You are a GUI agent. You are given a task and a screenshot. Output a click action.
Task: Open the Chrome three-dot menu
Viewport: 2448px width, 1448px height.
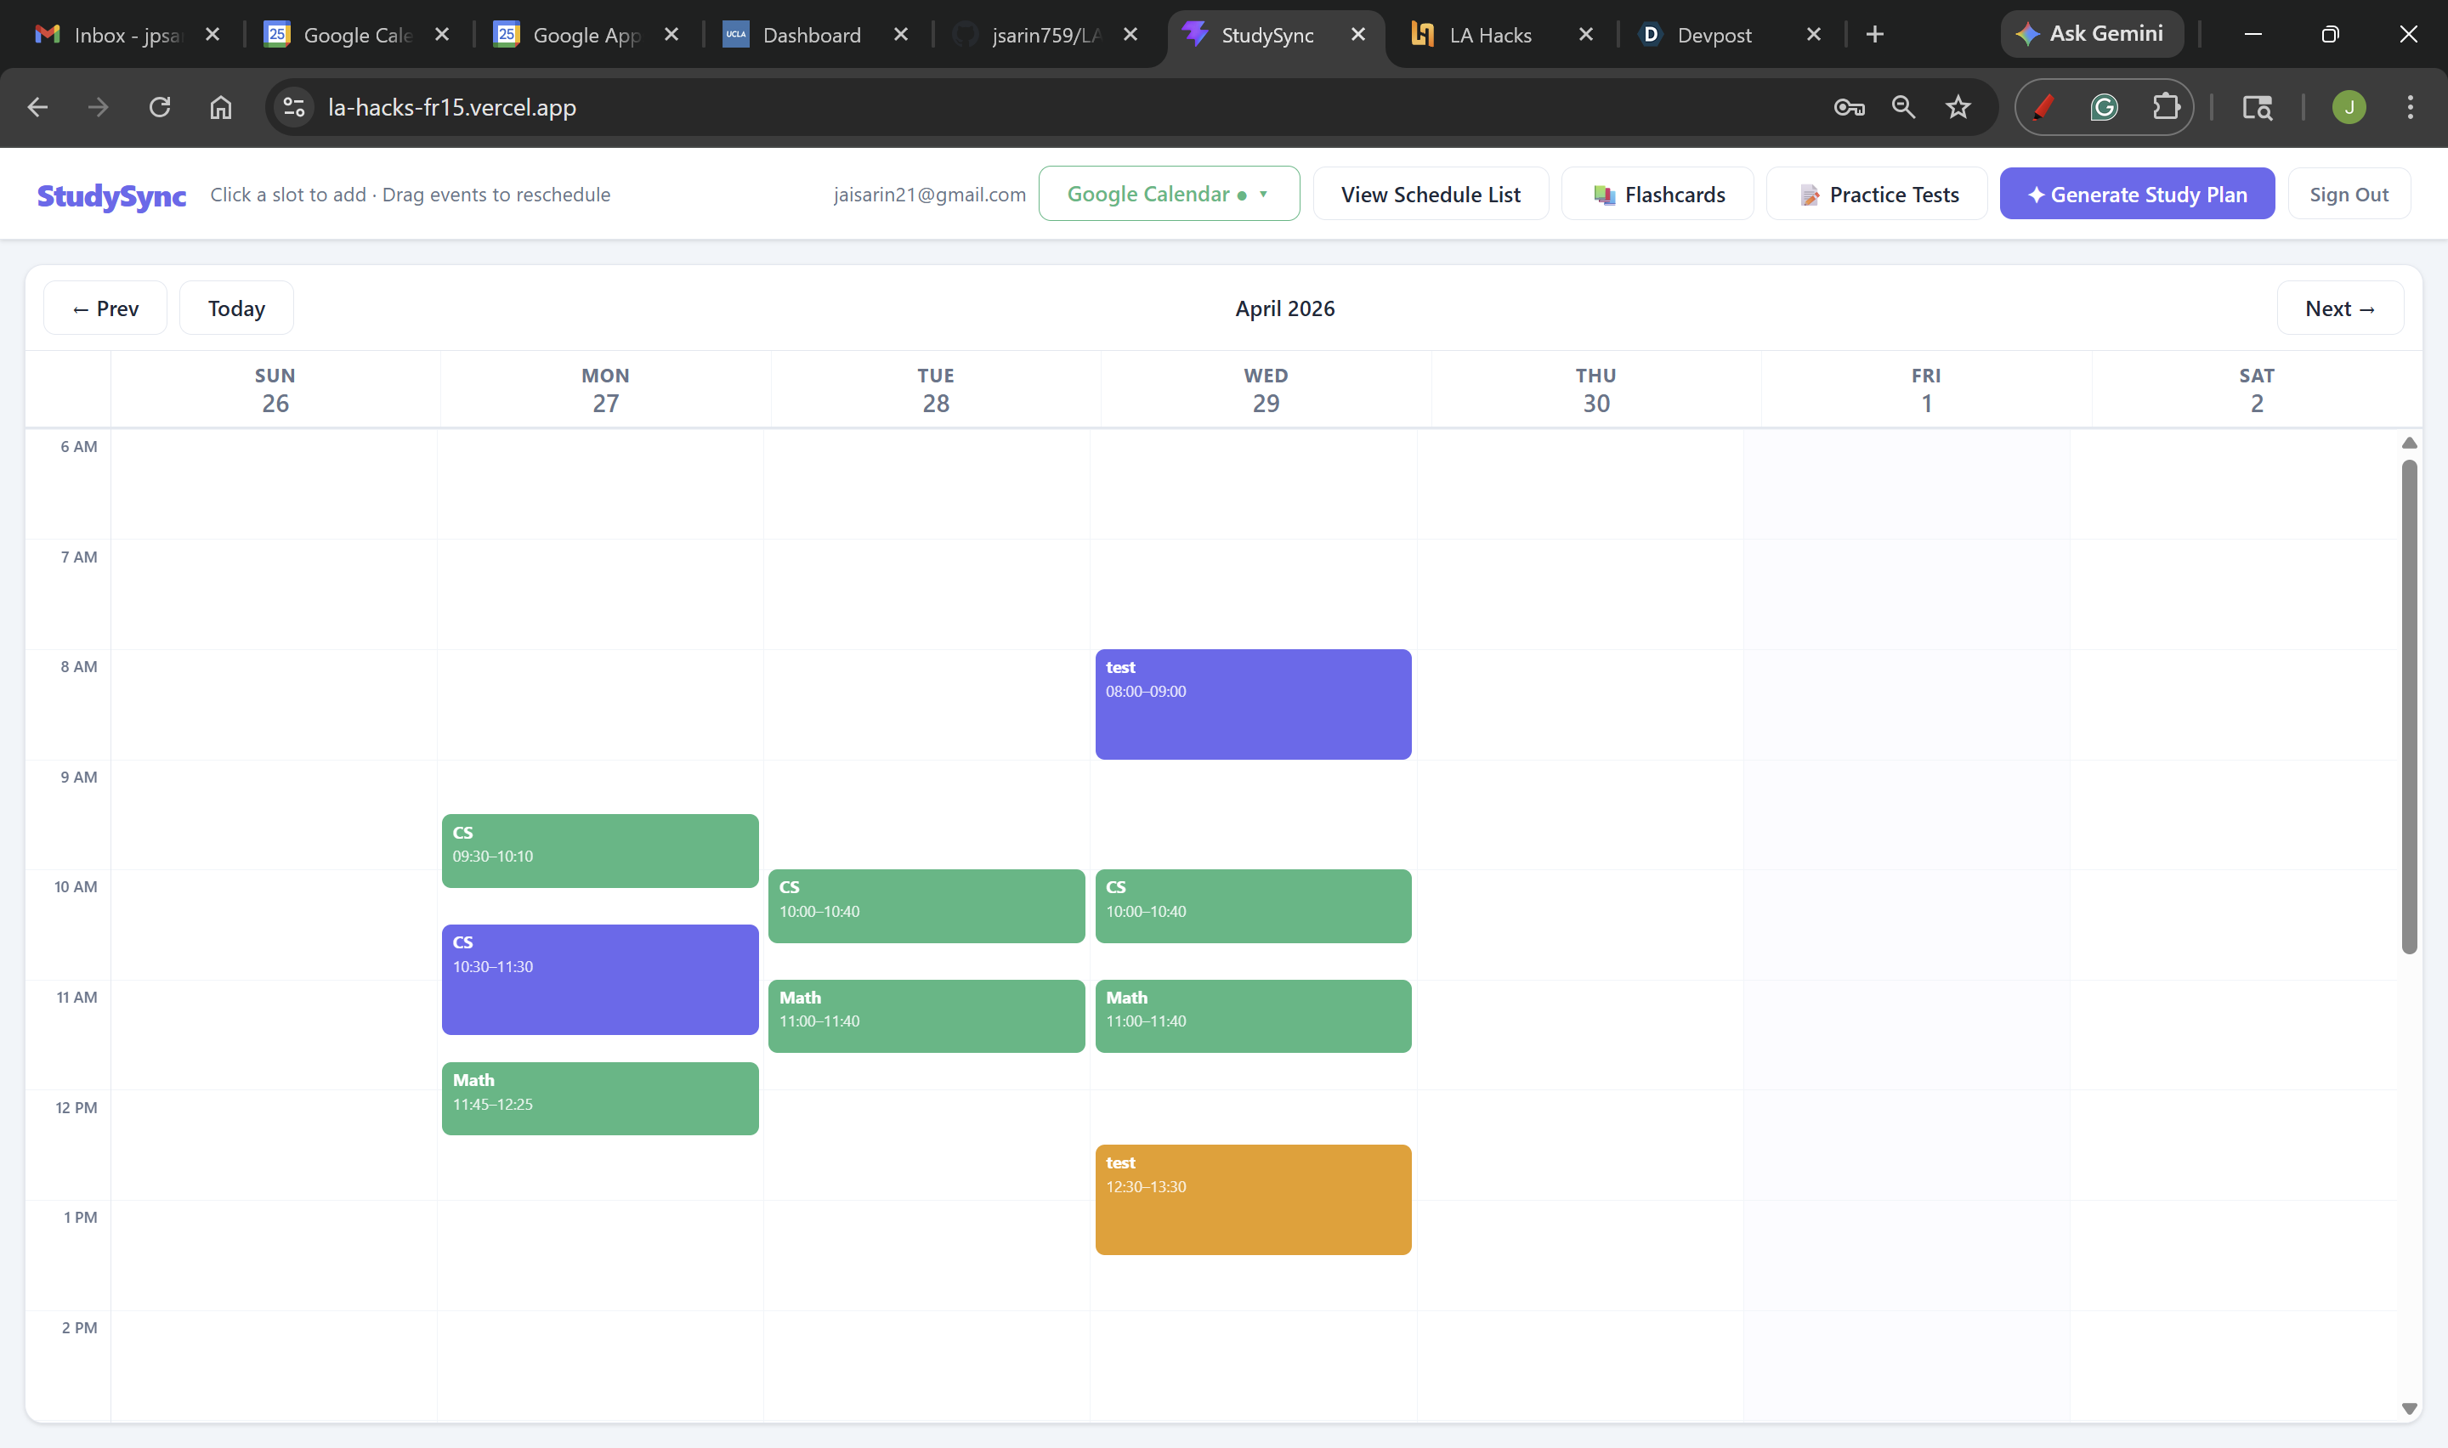2410,107
